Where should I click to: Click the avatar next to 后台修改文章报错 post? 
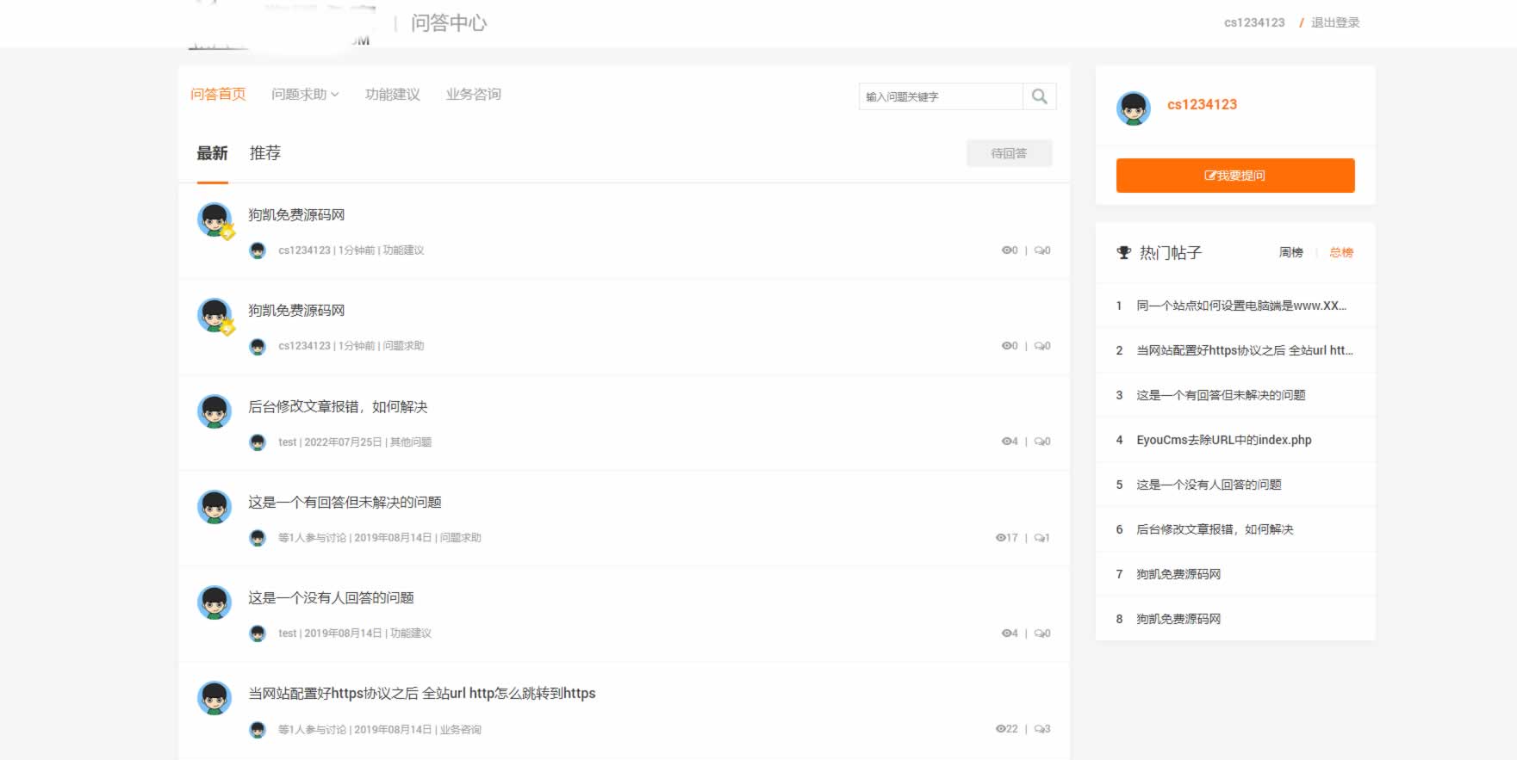(x=214, y=411)
